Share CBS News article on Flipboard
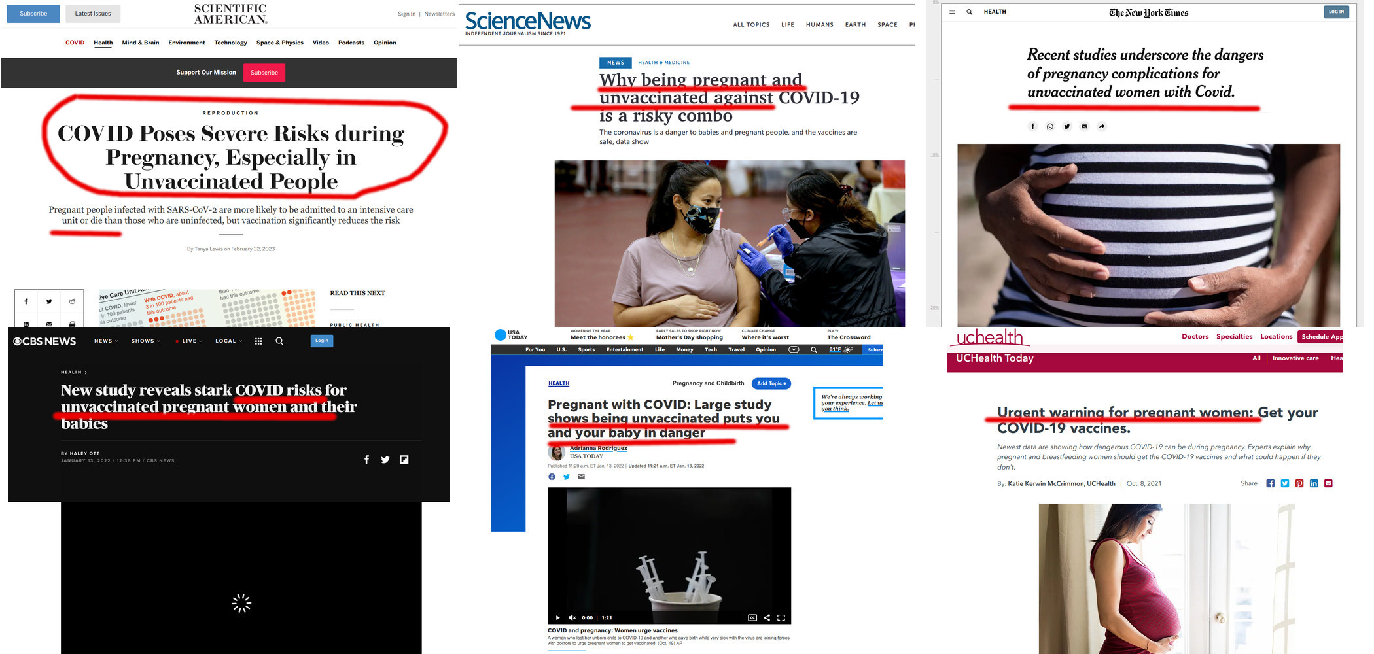Screen dimensions: 1374x654 [404, 460]
